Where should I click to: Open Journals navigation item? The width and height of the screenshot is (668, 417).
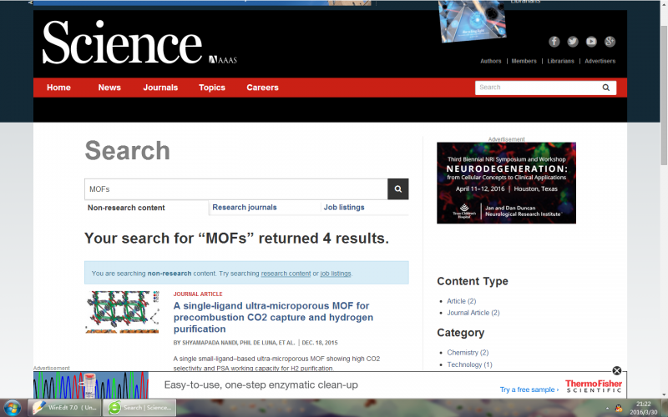click(x=160, y=88)
